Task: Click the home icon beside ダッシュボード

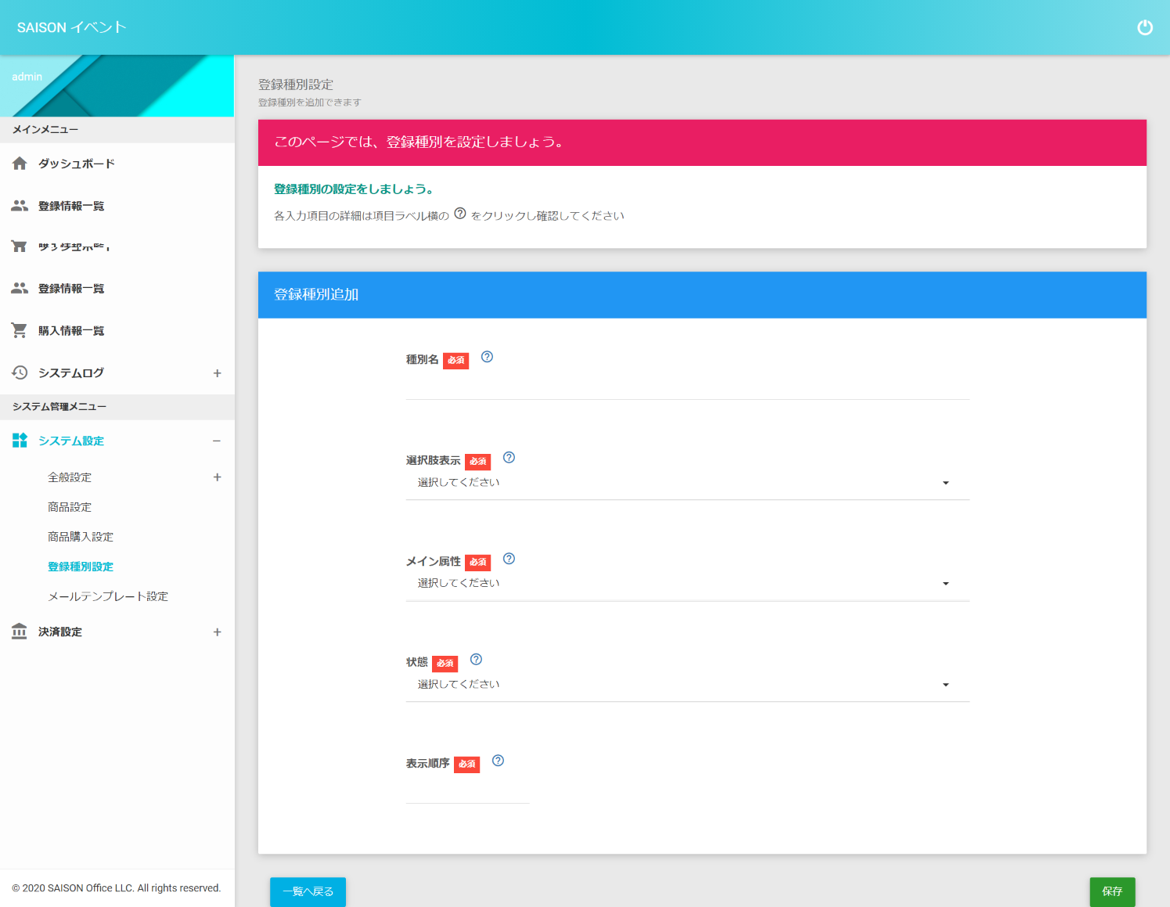Action: [x=20, y=164]
